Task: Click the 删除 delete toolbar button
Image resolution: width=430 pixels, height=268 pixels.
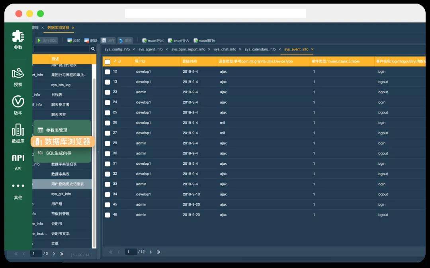Action: [87, 40]
